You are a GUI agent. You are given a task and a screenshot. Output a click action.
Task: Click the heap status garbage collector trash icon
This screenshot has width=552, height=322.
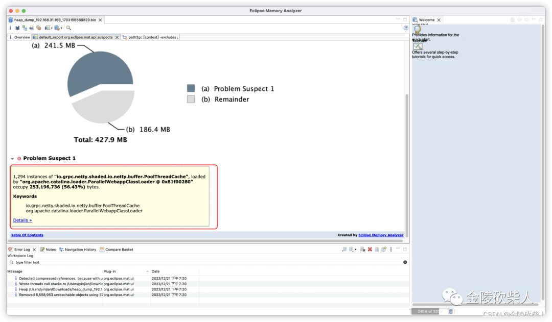pos(451,311)
